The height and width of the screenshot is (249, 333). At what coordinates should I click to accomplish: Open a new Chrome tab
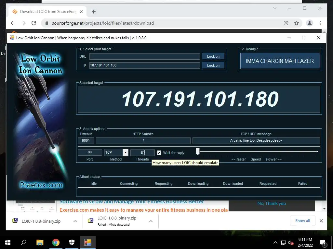click(x=94, y=12)
